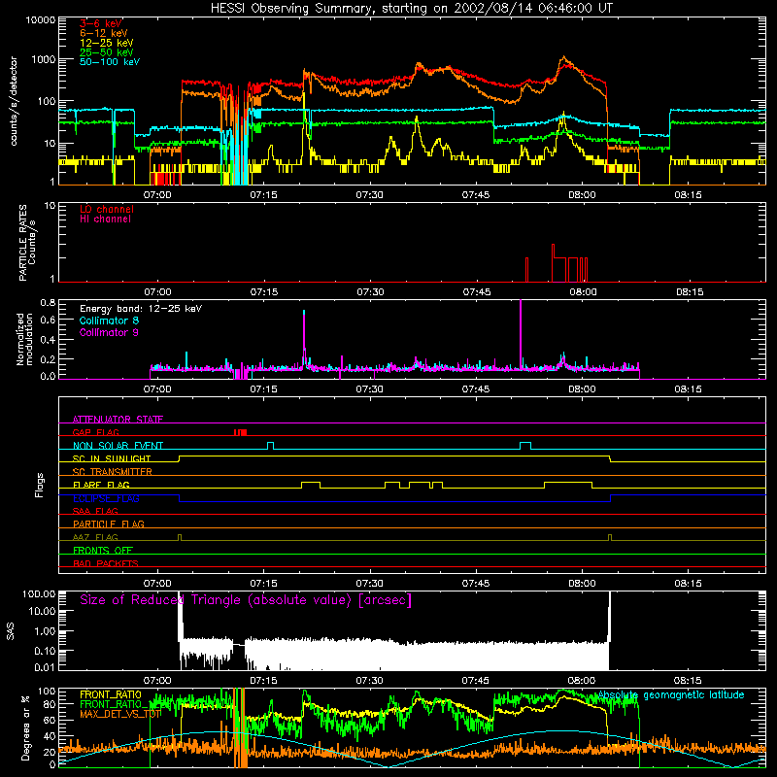Screen dimensions: 777x777
Task: Select the 'Collimator 8' legend entry
Action: coord(109,321)
